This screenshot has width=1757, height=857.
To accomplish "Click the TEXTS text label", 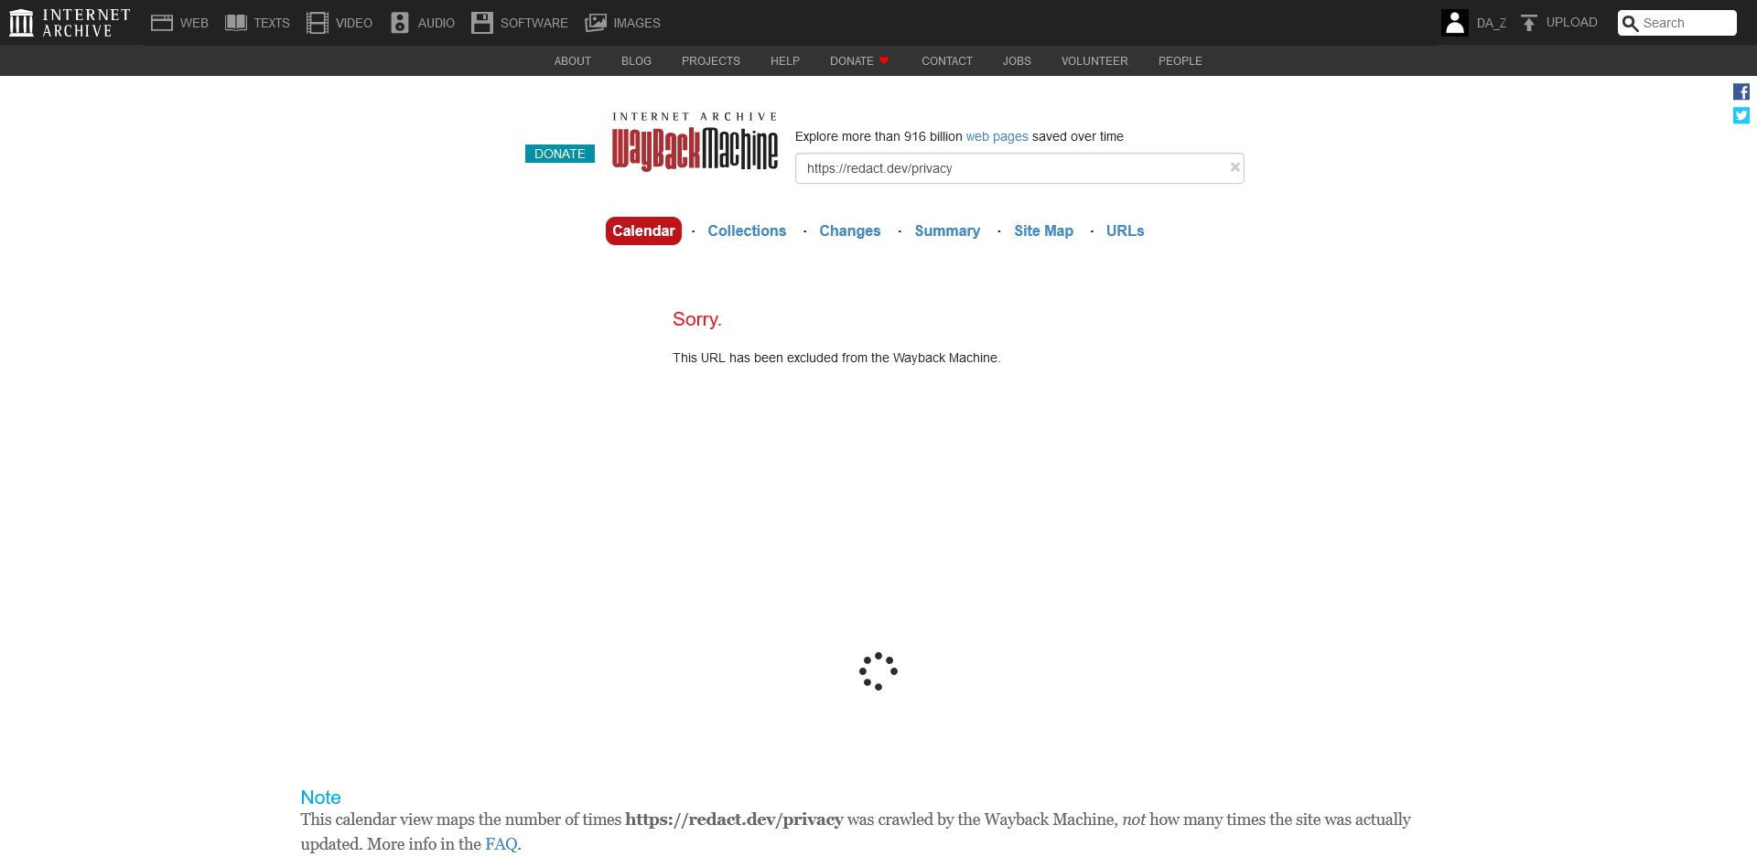I will (x=272, y=23).
